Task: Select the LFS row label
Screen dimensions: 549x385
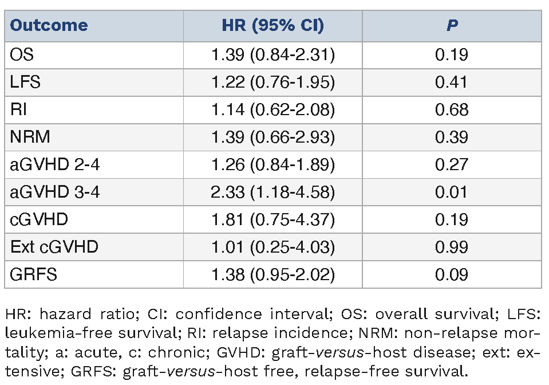Action: (25, 82)
